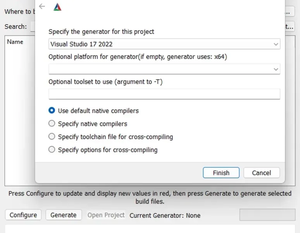The width and height of the screenshot is (300, 233).
Task: Select Specify toolchain file for cross-compiling
Action: (52, 137)
